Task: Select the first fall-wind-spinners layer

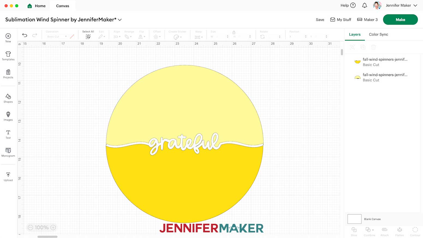Action: pyautogui.click(x=382, y=62)
